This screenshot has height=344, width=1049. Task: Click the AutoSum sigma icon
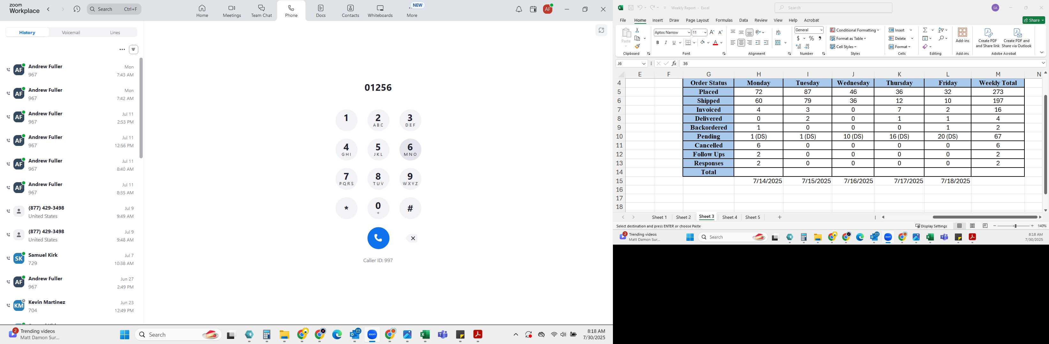pyautogui.click(x=925, y=30)
